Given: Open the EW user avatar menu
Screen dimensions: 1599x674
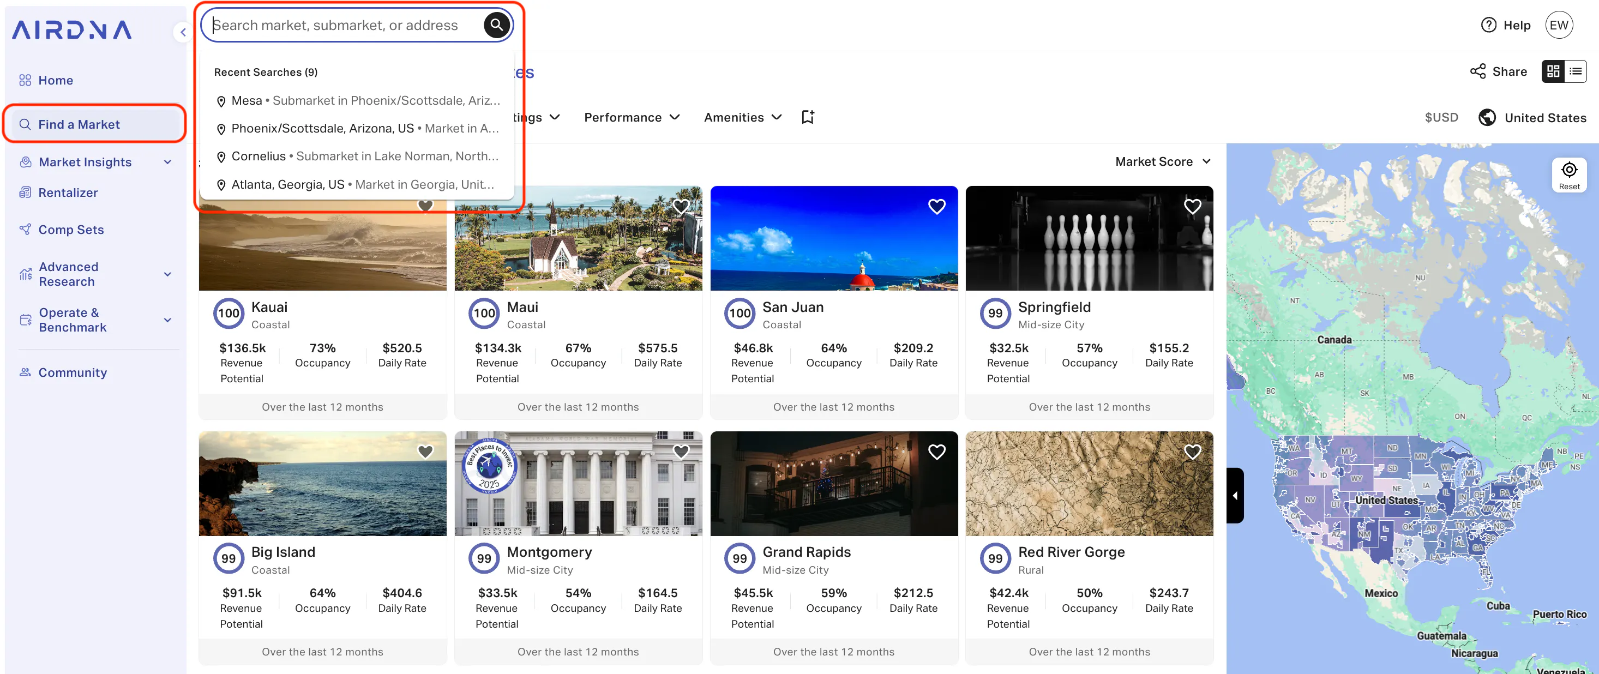Looking at the screenshot, I should 1558,25.
